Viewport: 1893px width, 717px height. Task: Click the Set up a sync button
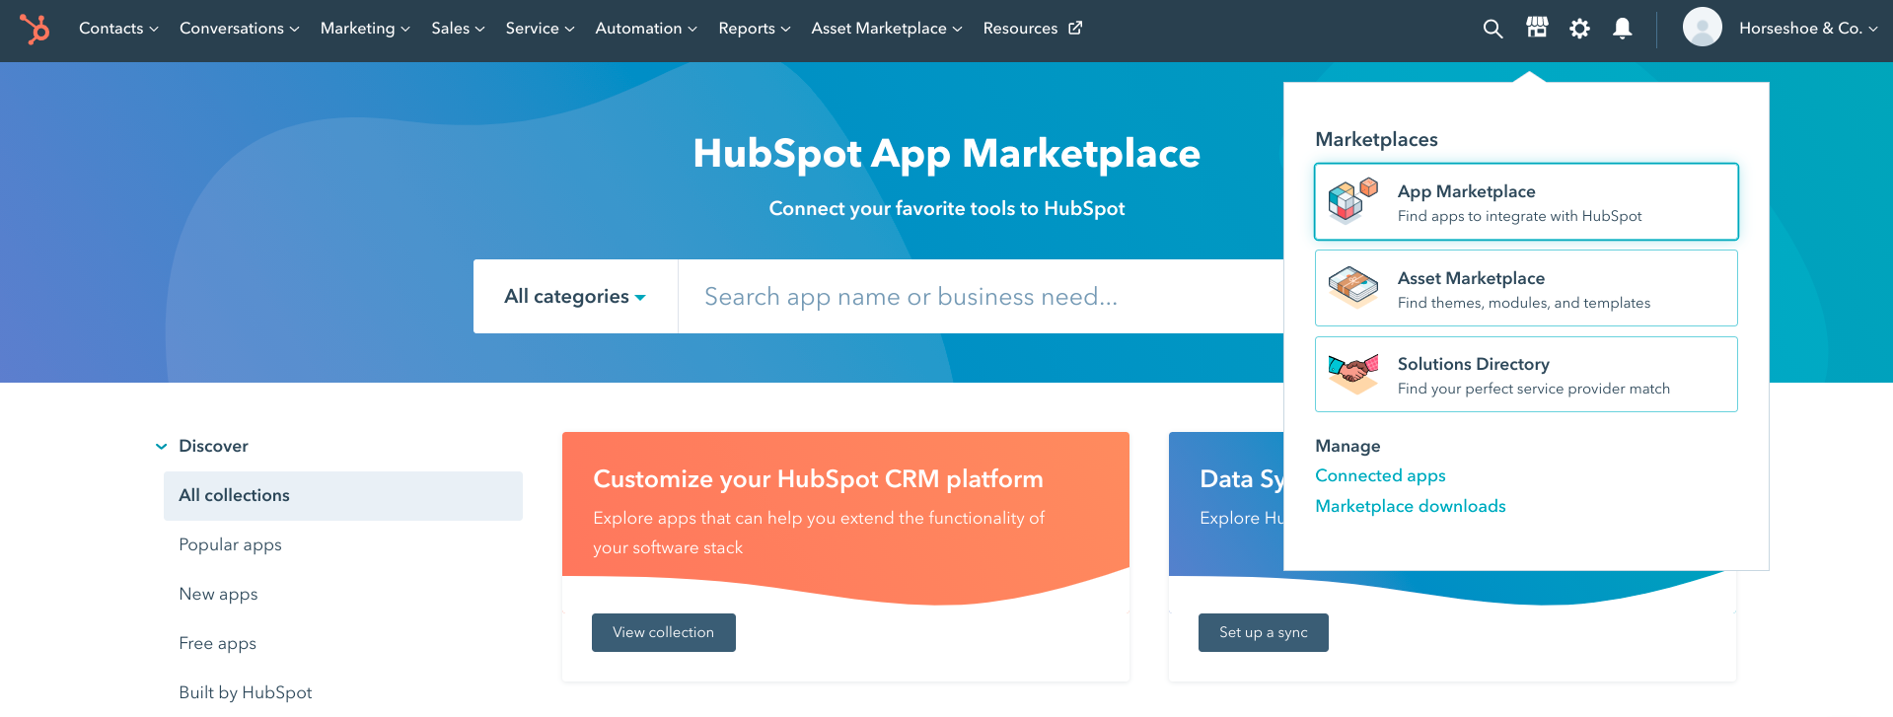[x=1264, y=632]
